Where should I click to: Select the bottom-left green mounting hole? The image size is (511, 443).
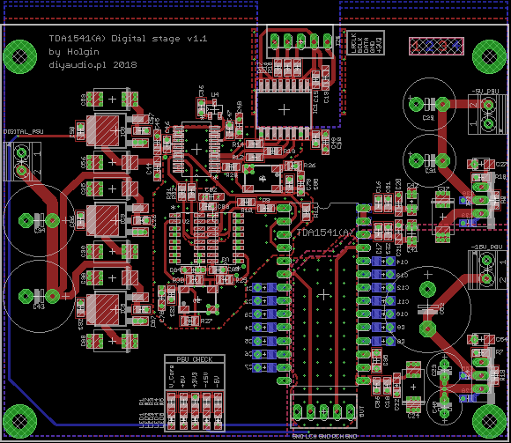20,422
